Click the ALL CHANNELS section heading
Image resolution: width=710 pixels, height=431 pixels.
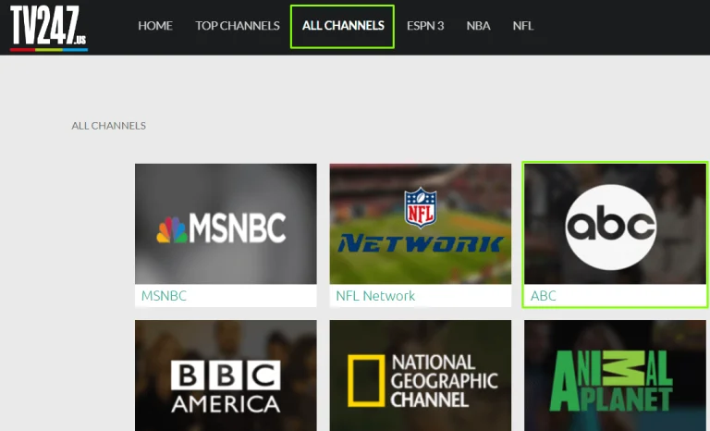click(109, 126)
